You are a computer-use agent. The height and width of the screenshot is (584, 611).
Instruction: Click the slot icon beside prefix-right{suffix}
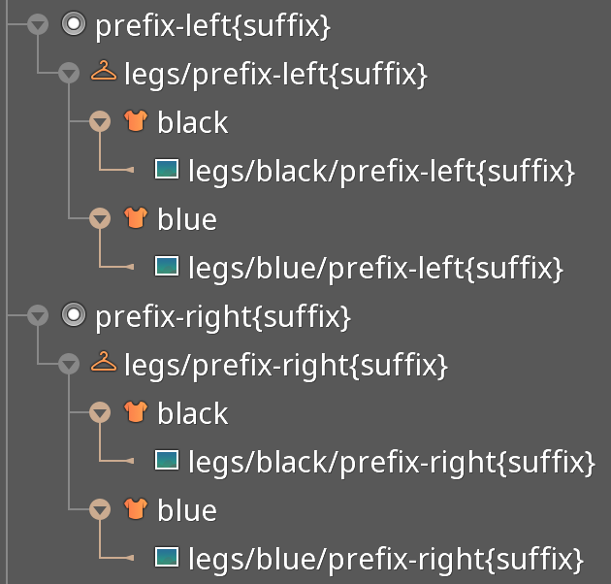coord(74,315)
